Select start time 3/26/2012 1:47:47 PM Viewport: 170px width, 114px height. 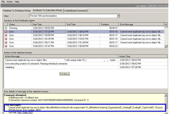43,46
